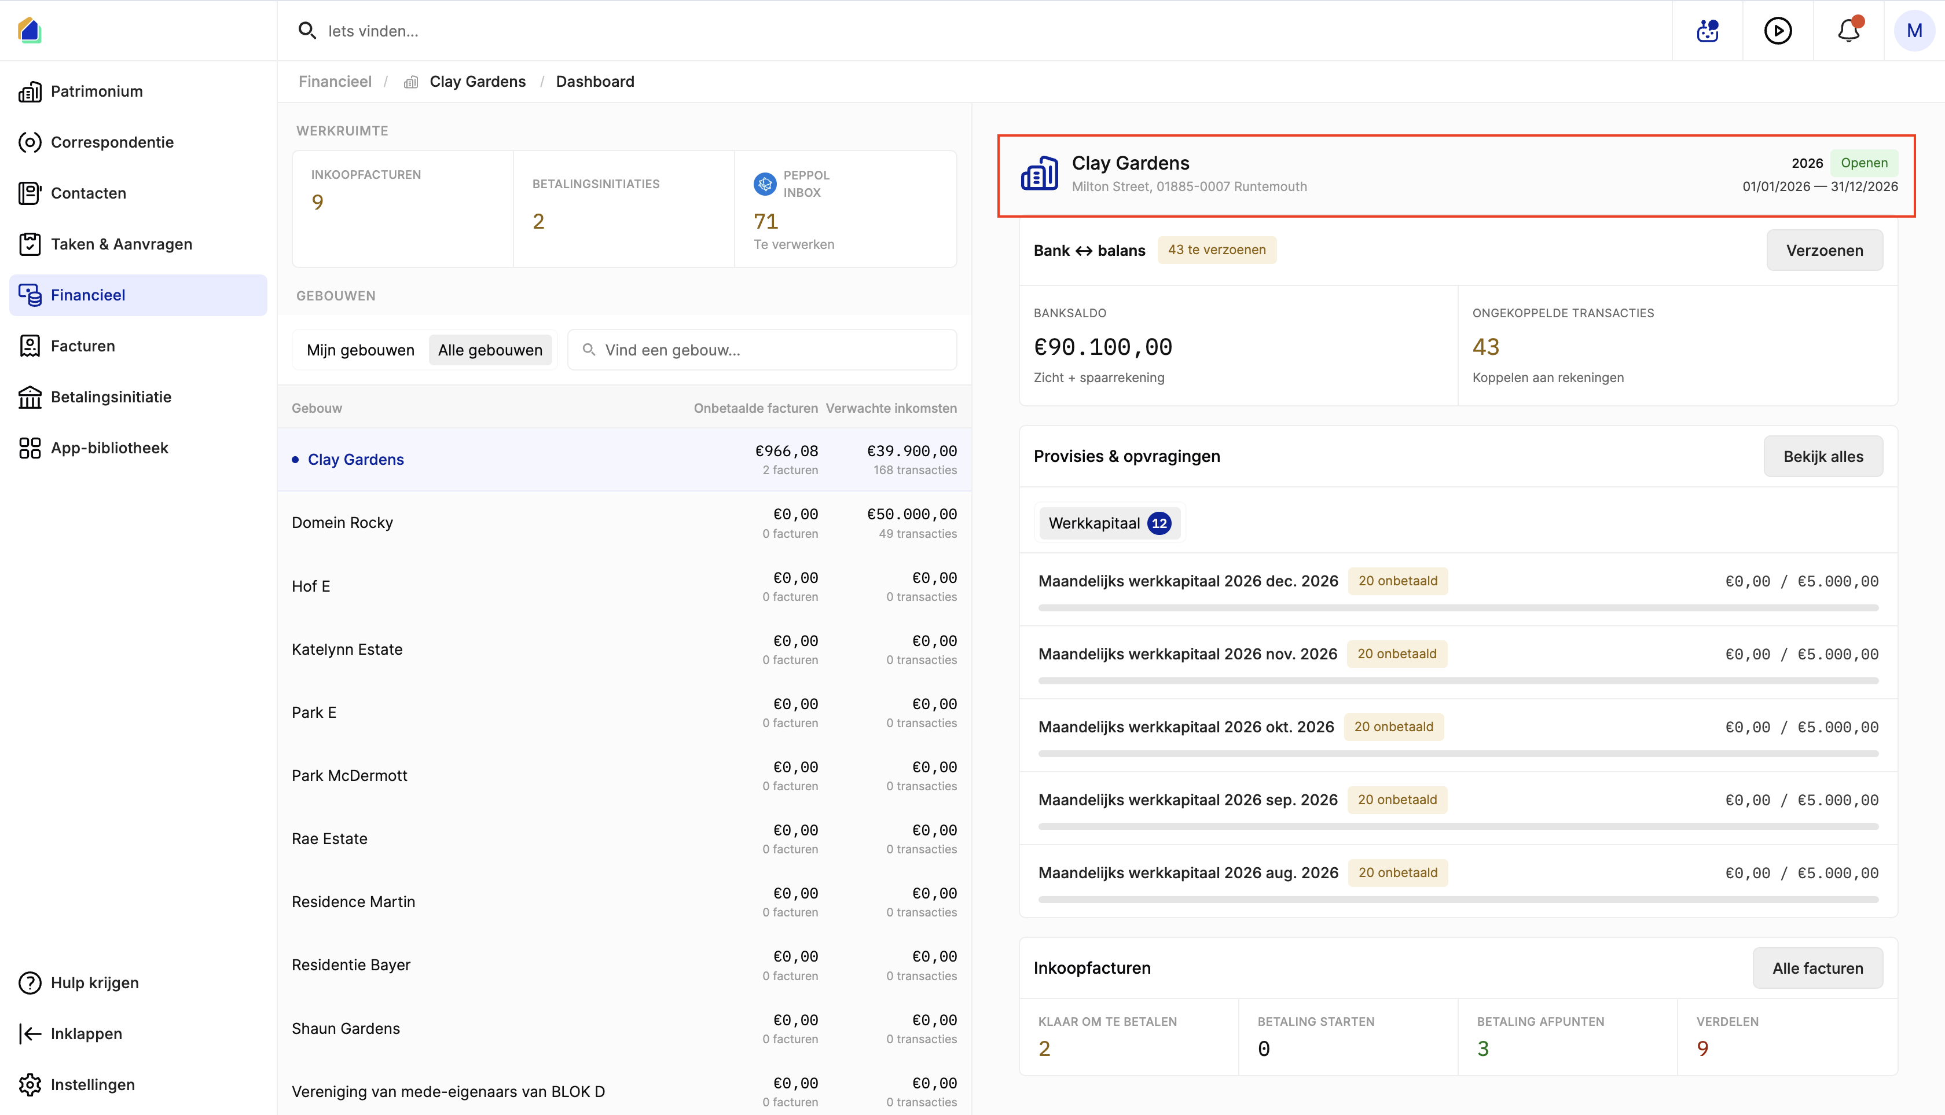Select Domein Rocky building row
The width and height of the screenshot is (1945, 1115).
click(x=624, y=523)
